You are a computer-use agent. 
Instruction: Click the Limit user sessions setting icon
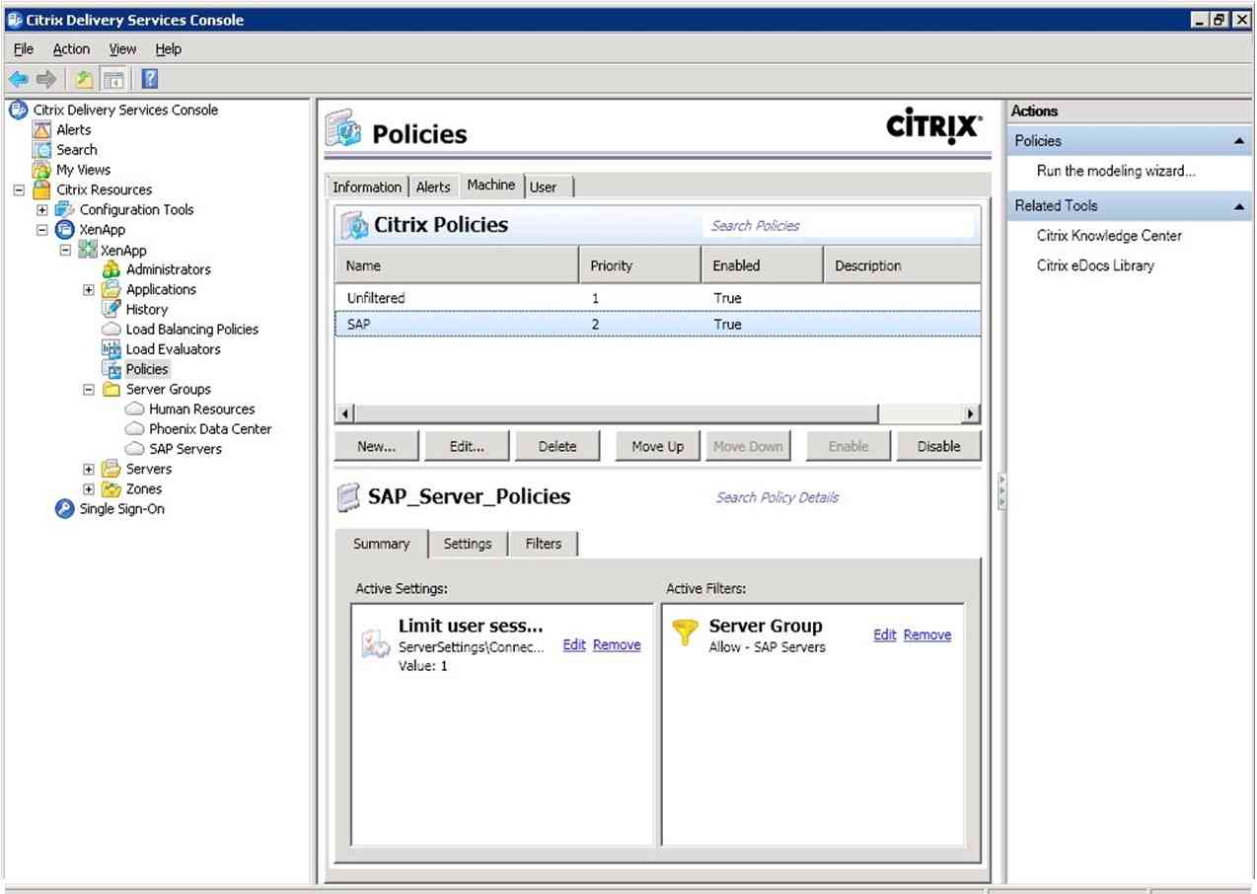point(376,642)
